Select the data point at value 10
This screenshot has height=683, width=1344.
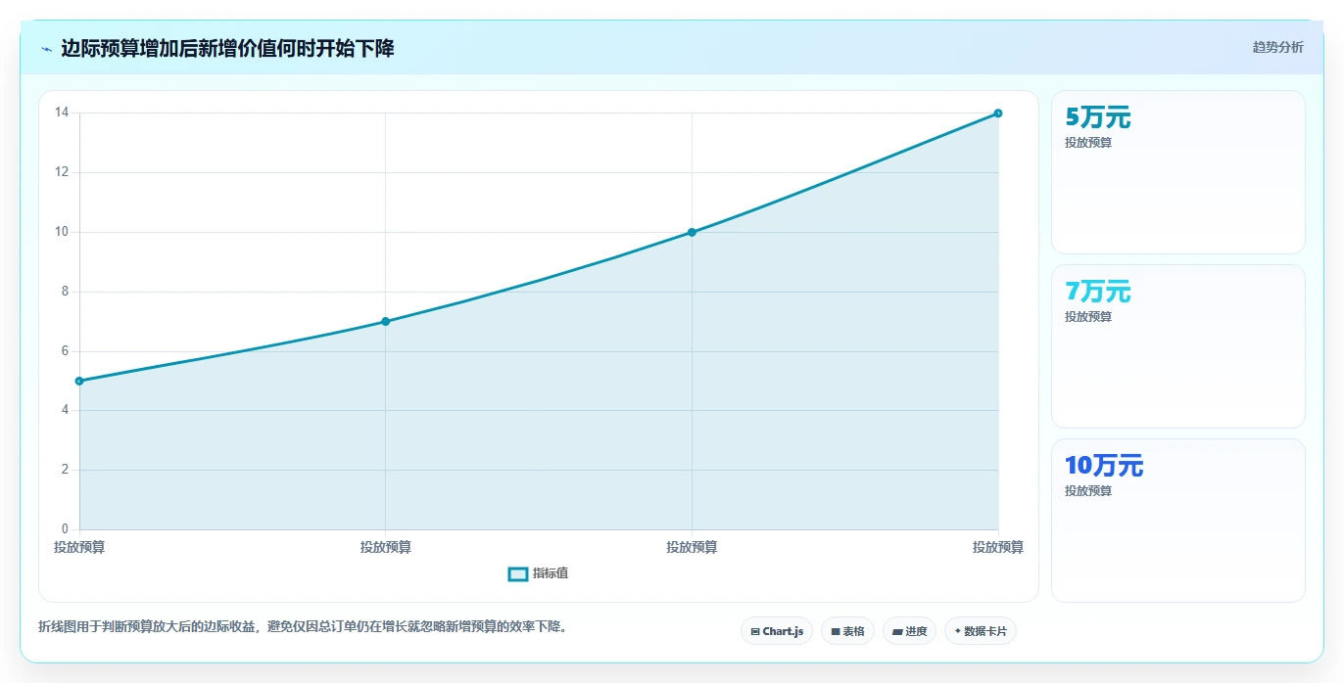tap(692, 232)
